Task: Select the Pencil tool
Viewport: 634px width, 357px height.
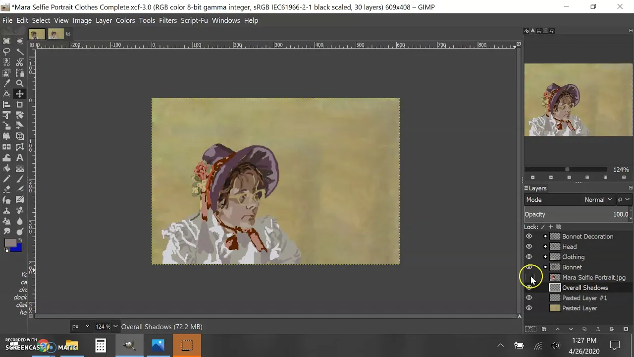Action: [x=6, y=179]
